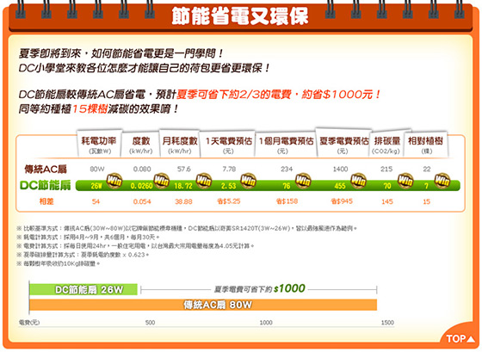Click the green DC節能扇 26W bar
The image size is (482, 352).
[x=83, y=289]
